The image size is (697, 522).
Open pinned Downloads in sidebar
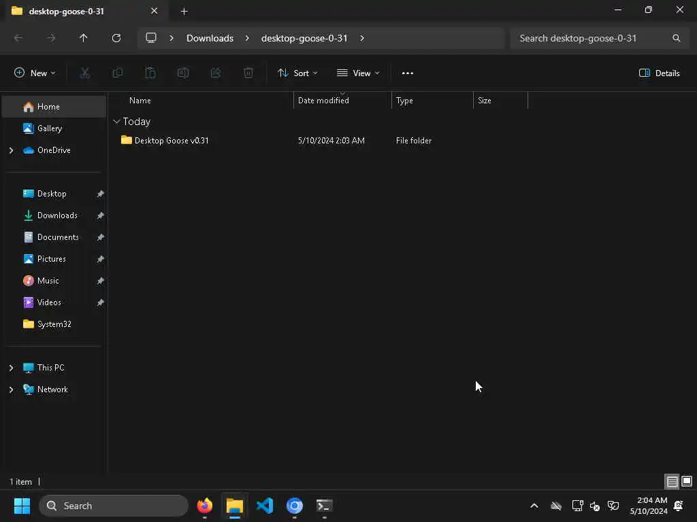point(54,215)
